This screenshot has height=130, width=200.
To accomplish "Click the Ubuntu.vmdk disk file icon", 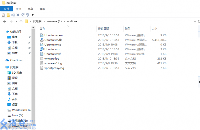I will click(x=42, y=40).
